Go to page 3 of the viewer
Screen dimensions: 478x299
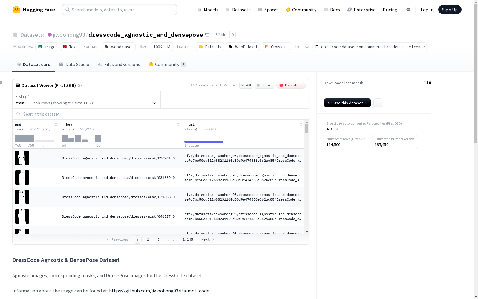(x=158, y=239)
